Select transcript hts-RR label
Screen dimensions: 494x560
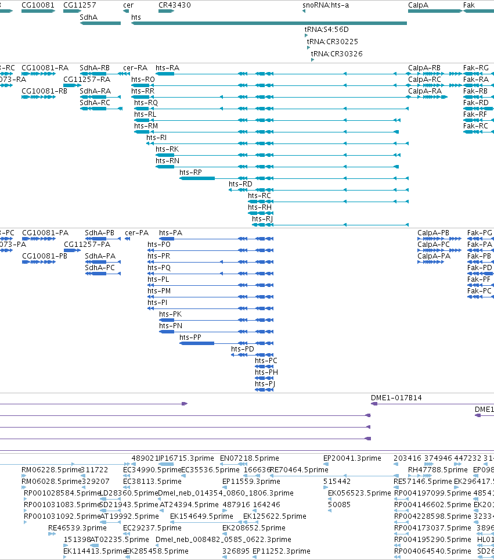click(x=143, y=91)
